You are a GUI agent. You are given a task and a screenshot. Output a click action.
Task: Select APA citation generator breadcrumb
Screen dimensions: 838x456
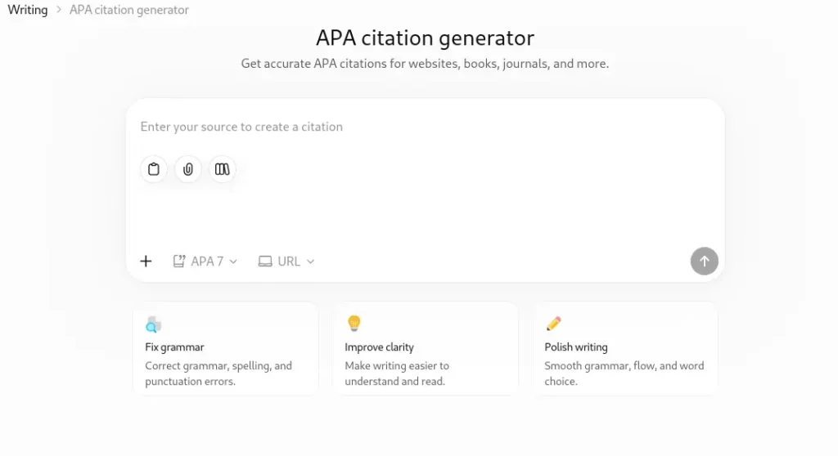pyautogui.click(x=128, y=10)
